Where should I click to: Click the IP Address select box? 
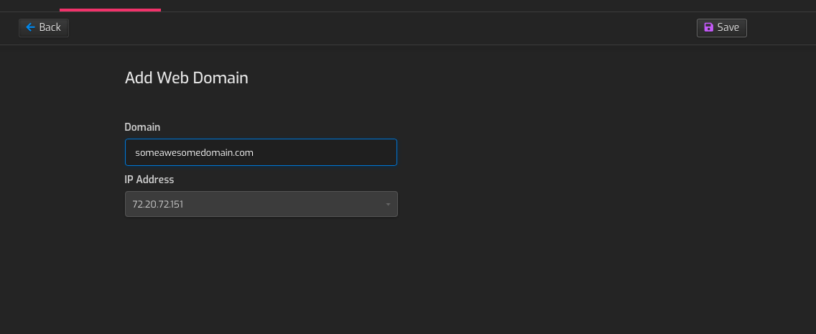tap(261, 204)
